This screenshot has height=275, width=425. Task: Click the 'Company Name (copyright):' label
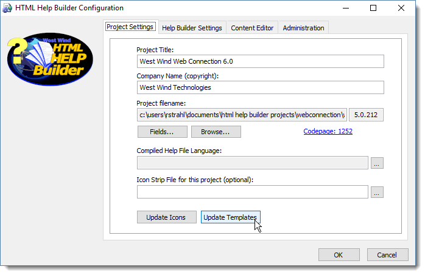[x=178, y=76]
